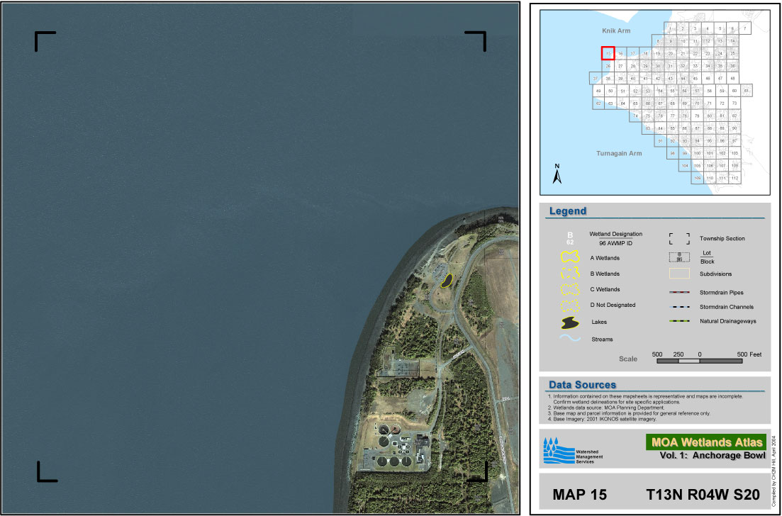Click the Knik Arm label
The image size is (782, 516).
[615, 32]
